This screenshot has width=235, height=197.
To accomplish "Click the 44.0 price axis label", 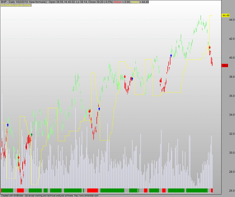I will coord(232,20).
